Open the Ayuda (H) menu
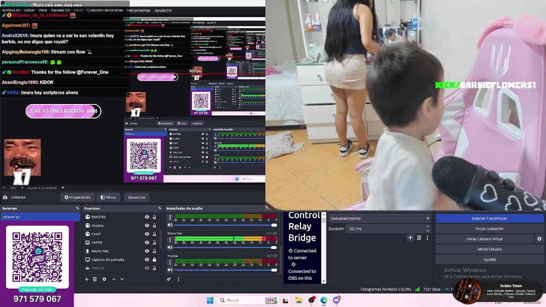546x307 pixels. point(163,10)
